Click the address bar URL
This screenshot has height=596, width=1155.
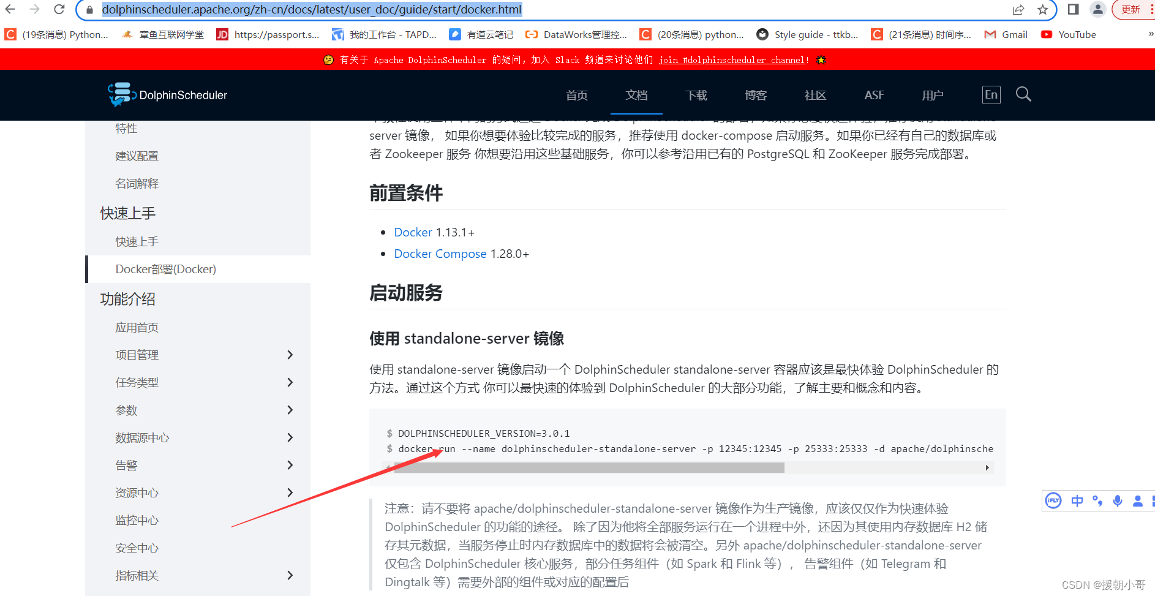312,9
